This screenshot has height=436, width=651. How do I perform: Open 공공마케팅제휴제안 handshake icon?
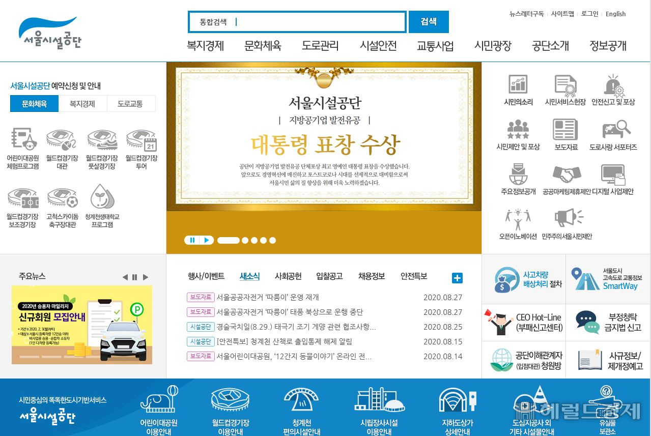click(567, 174)
